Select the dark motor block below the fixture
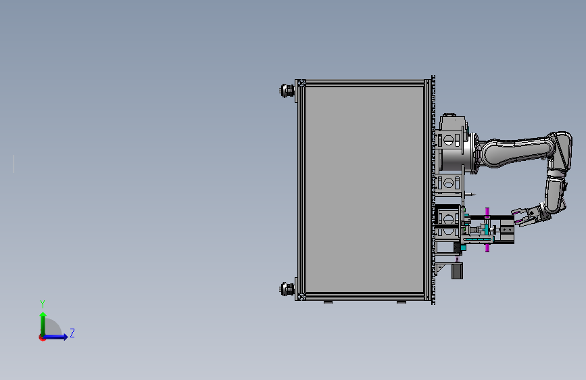Viewport: 586px width, 380px height. click(457, 270)
